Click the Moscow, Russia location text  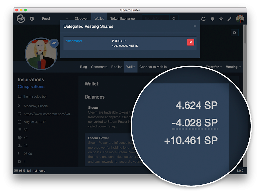pos(36,106)
